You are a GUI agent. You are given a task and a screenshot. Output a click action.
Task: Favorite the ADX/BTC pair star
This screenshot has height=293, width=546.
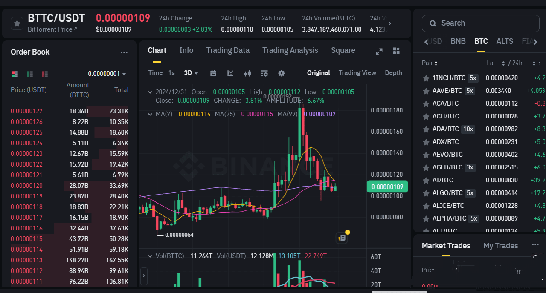426,142
